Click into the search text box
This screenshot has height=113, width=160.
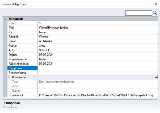[x=138, y=13]
